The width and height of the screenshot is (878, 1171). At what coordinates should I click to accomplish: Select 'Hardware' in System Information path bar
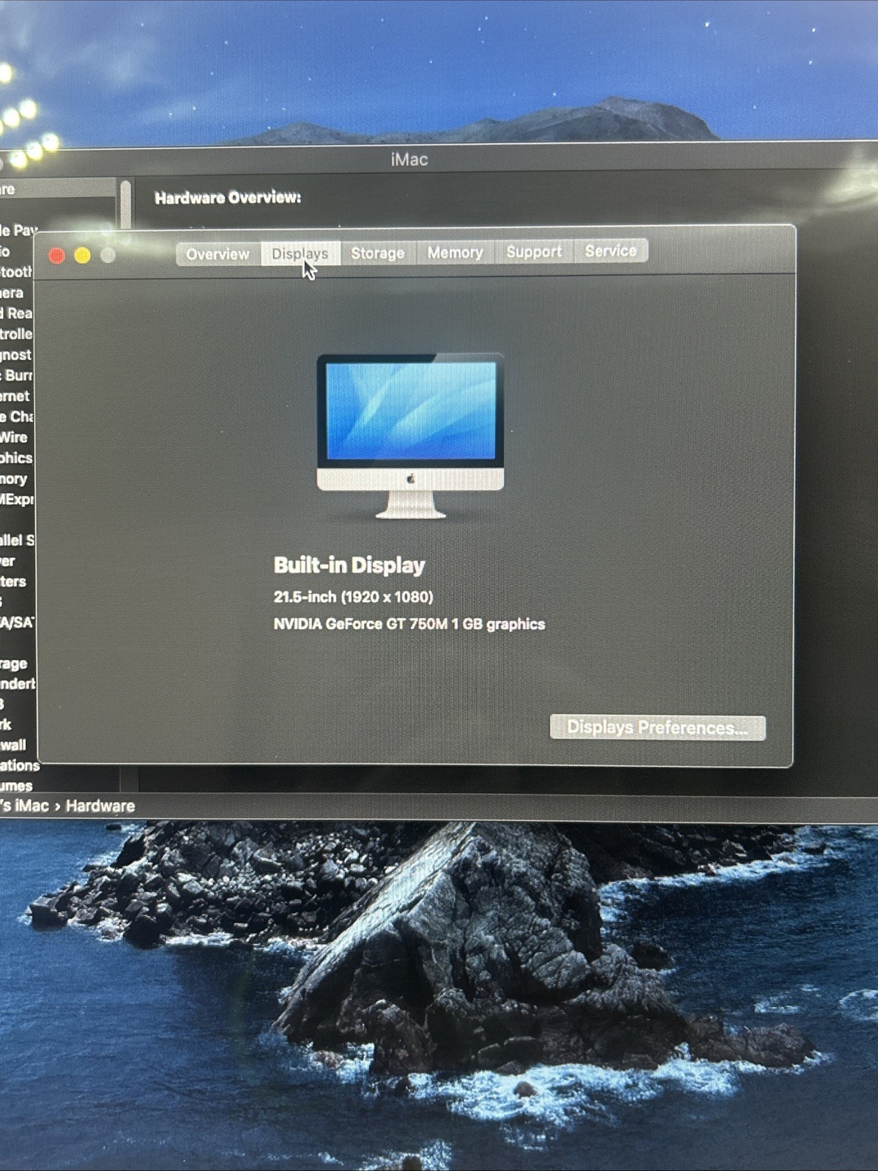tap(100, 806)
